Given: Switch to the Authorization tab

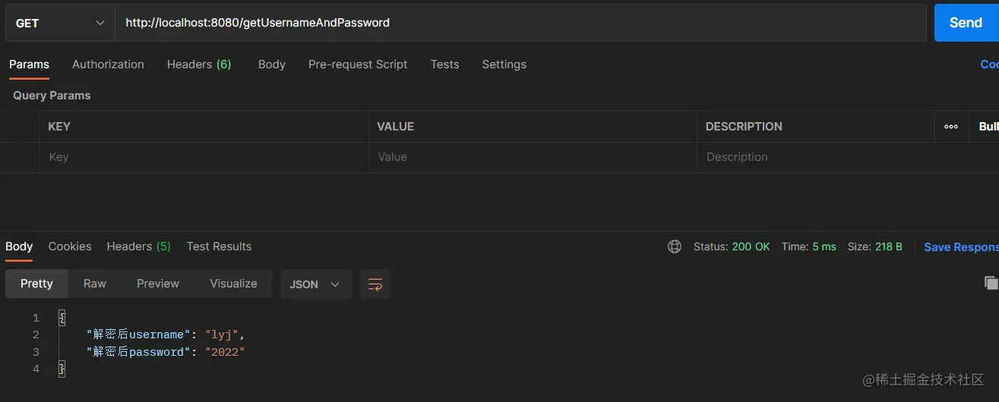Looking at the screenshot, I should tap(108, 64).
